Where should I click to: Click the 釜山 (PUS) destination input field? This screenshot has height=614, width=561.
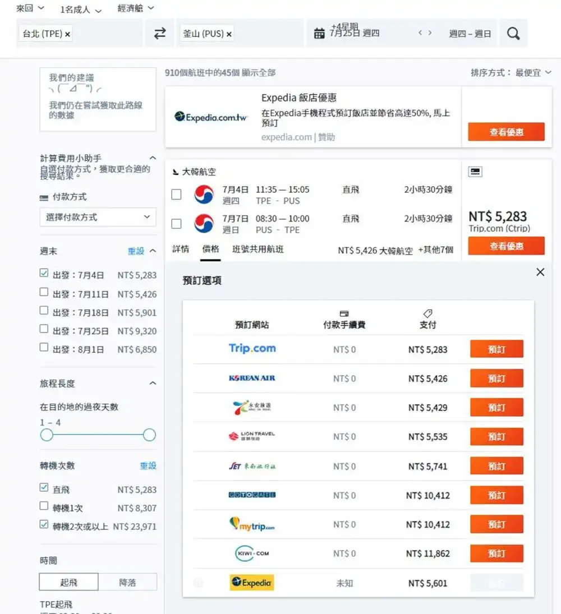240,34
